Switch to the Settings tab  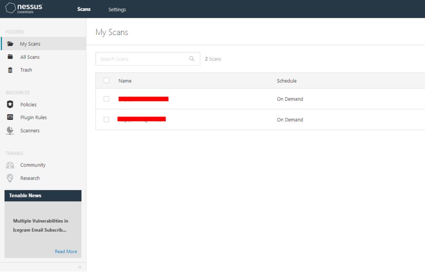(117, 9)
